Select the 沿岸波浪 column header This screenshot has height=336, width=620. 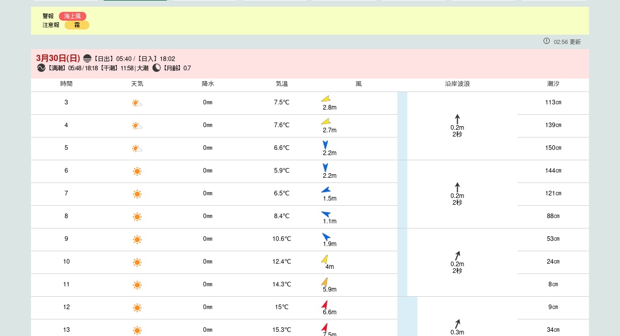click(x=457, y=84)
